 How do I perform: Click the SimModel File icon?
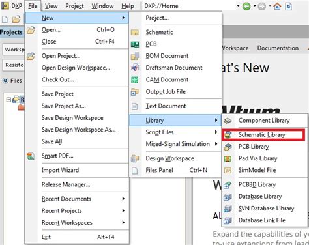[228, 171]
